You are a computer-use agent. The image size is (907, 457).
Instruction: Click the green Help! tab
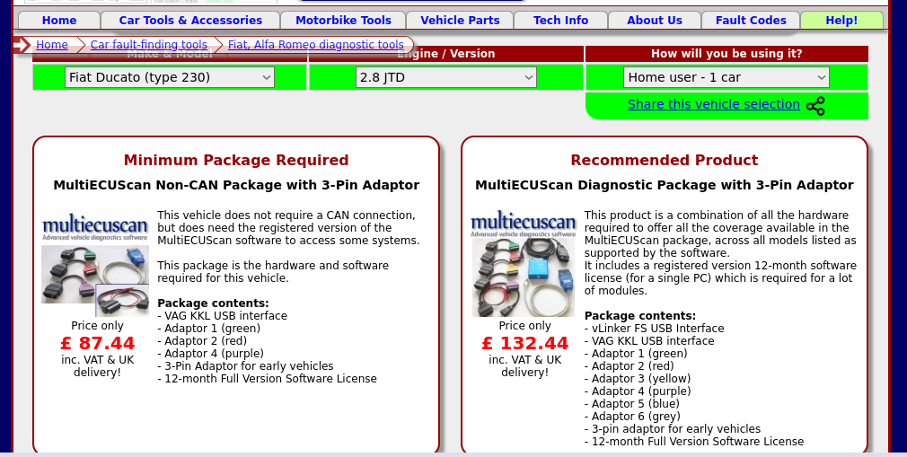coord(841,20)
